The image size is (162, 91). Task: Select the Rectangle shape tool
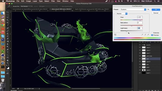point(8,58)
